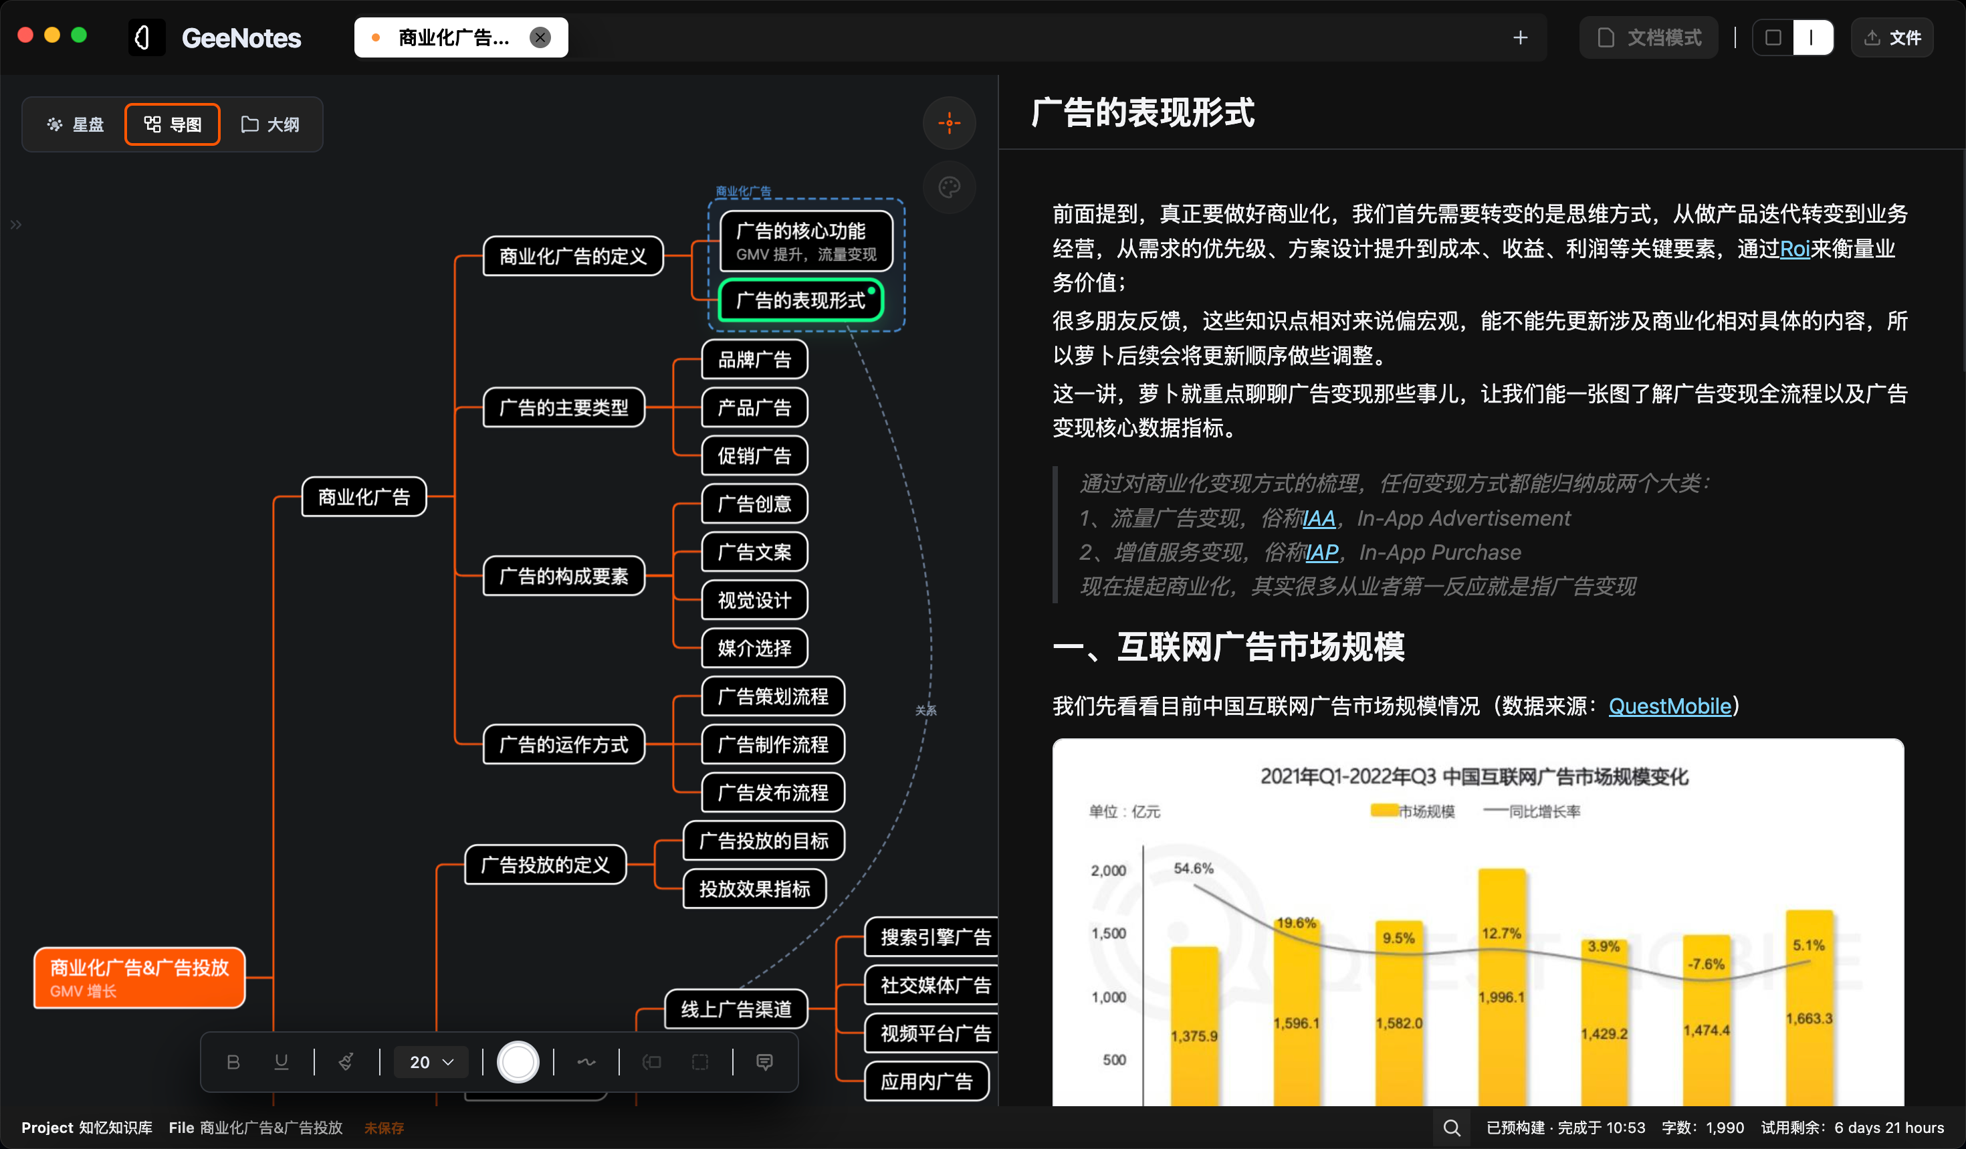Expand the collapsed left sidebar chevron
Viewport: 1966px width, 1149px height.
[15, 224]
